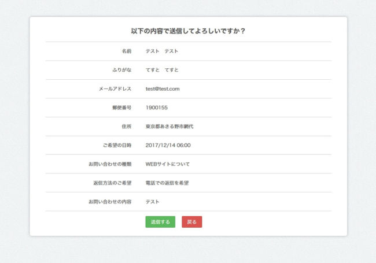Click the メールアドレス label
The width and height of the screenshot is (376, 263).
(115, 89)
